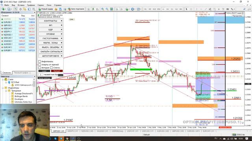Toggle the Terminal window icon
The width and height of the screenshot is (252, 141).
[x=29, y=9]
